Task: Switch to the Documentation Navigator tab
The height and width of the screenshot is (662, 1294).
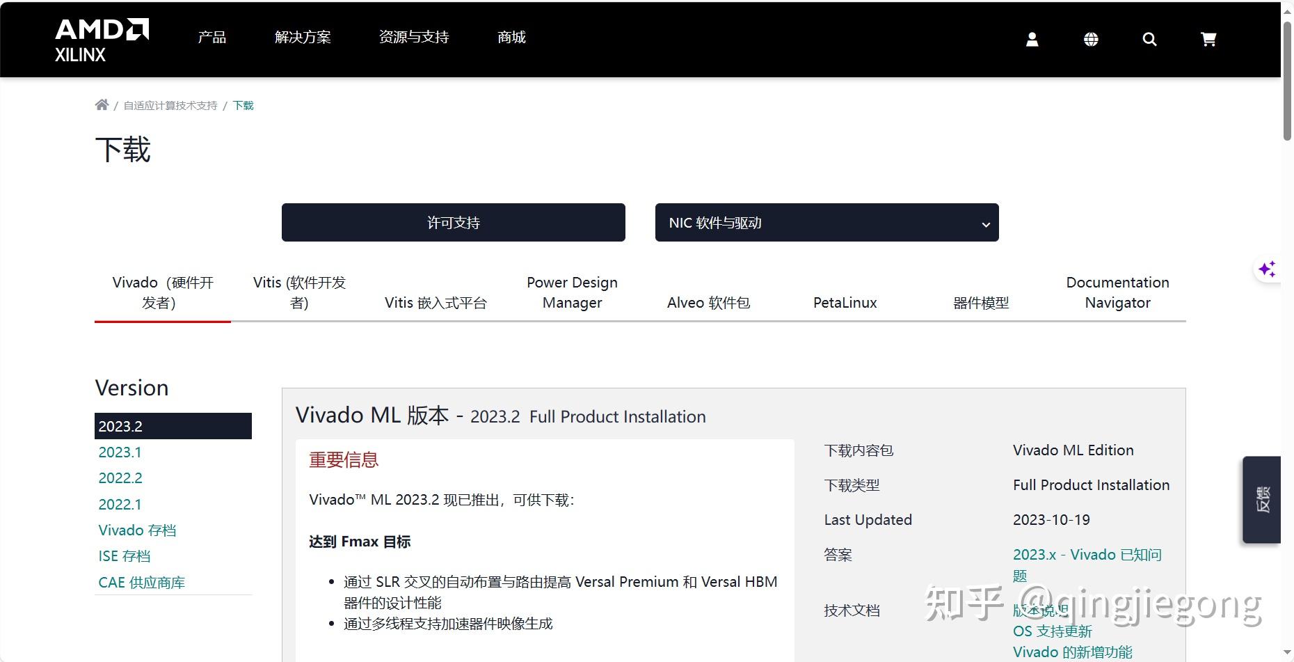Action: coord(1117,292)
